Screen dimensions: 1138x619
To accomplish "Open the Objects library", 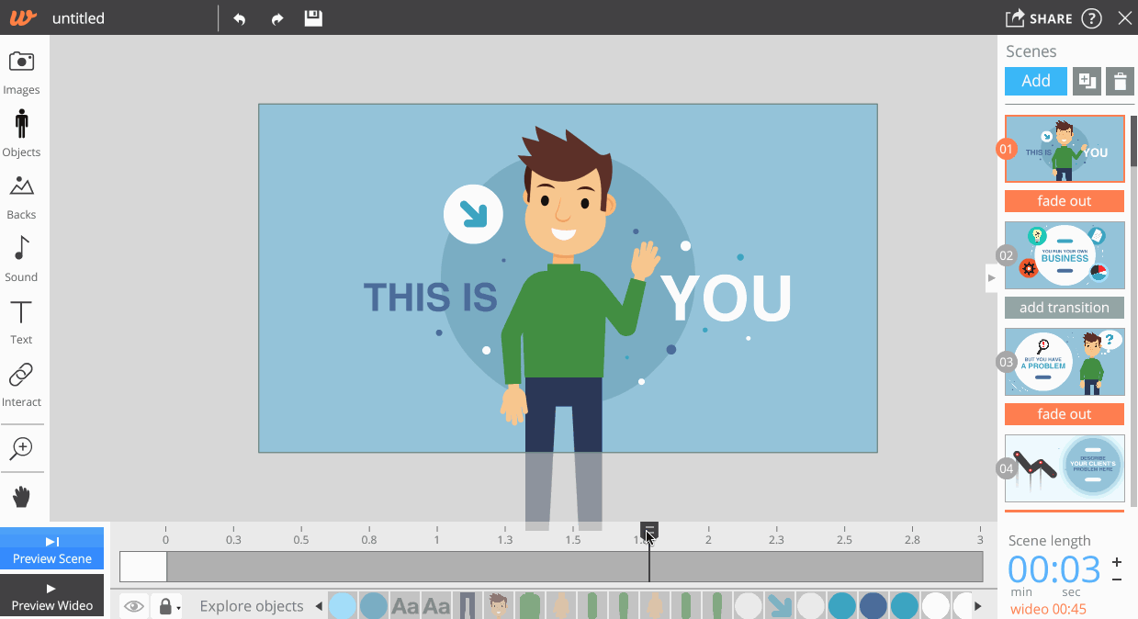I will coord(21,133).
